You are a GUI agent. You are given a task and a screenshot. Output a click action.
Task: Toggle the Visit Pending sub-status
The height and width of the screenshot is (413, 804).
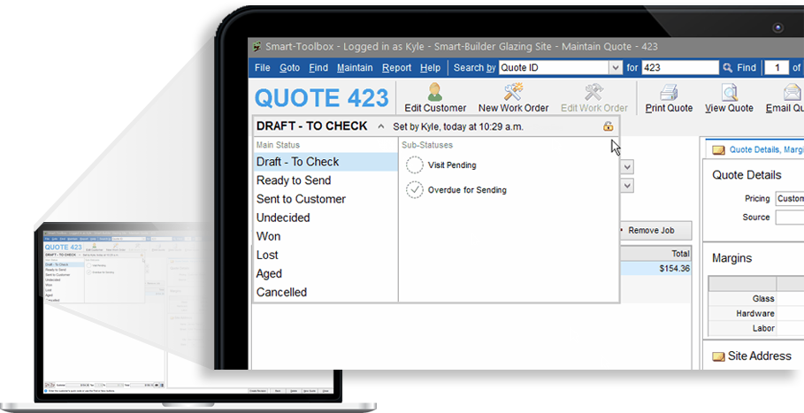(x=414, y=165)
